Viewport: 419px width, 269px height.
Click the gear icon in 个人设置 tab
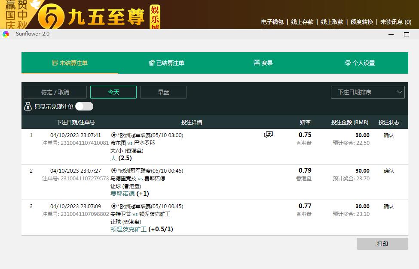click(x=348, y=63)
